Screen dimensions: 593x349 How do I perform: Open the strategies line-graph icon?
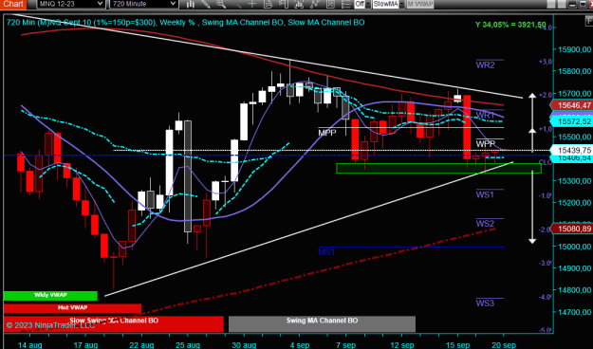point(314,4)
